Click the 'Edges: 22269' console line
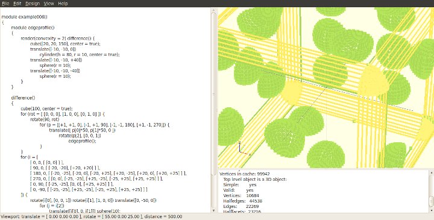 pos(241,206)
